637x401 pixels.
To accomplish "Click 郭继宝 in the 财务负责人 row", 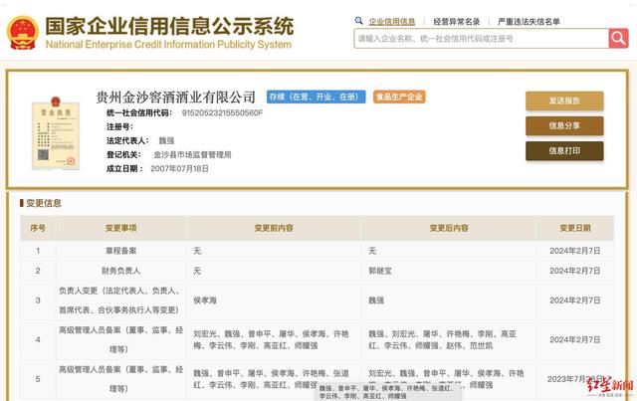I will [x=383, y=271].
